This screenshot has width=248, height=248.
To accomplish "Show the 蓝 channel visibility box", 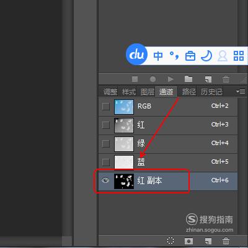I will (106, 162).
